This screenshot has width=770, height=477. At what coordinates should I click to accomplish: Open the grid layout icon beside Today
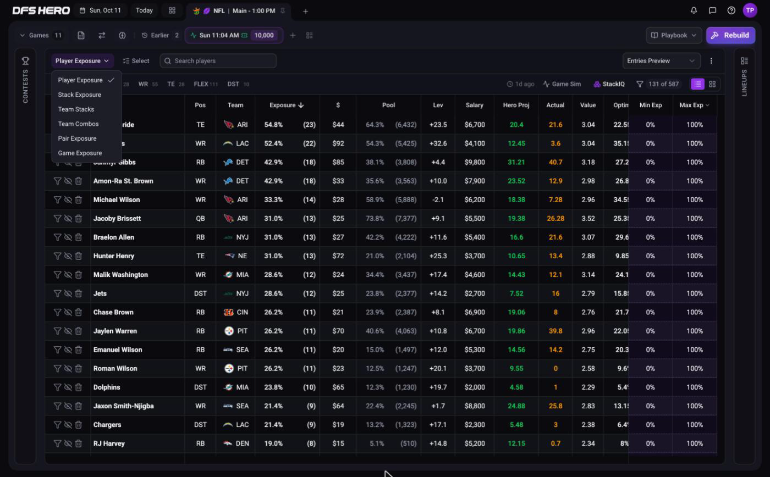coord(172,10)
